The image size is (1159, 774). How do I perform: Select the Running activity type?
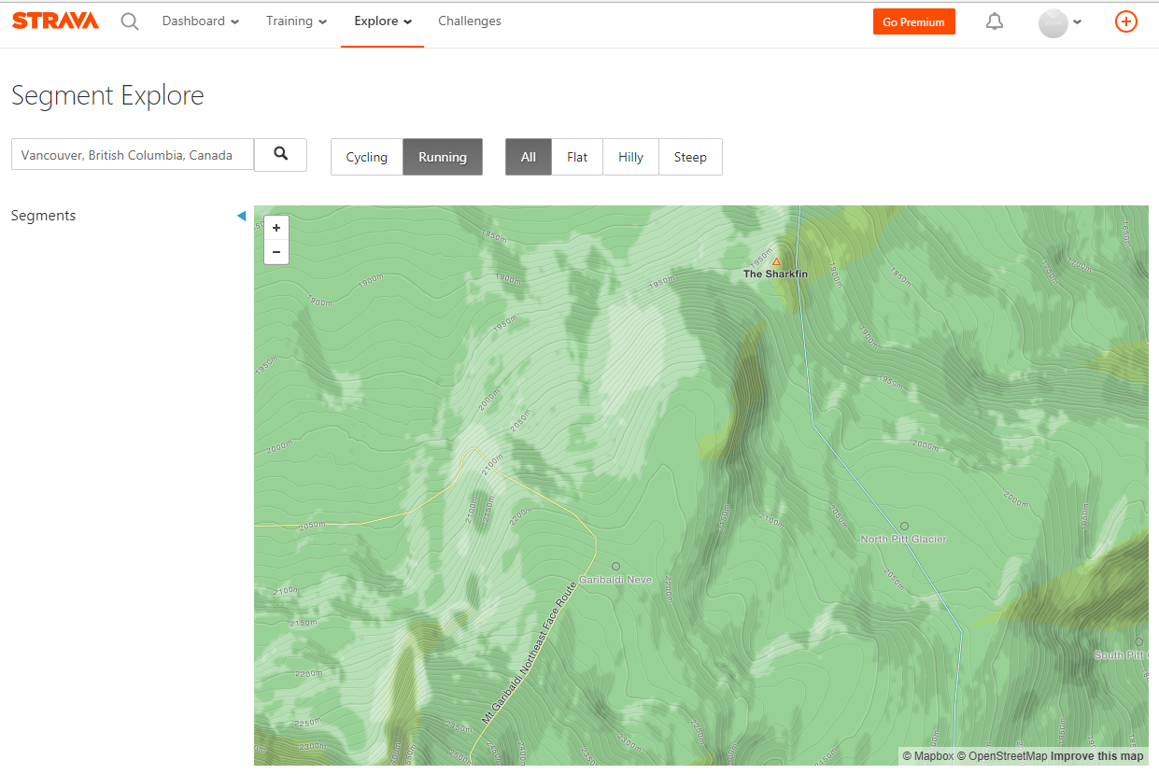pyautogui.click(x=443, y=157)
